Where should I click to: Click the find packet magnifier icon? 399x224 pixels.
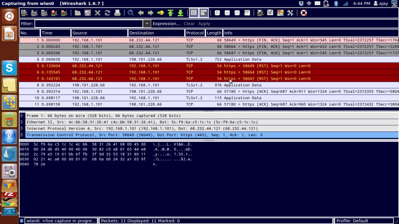pos(131,13)
